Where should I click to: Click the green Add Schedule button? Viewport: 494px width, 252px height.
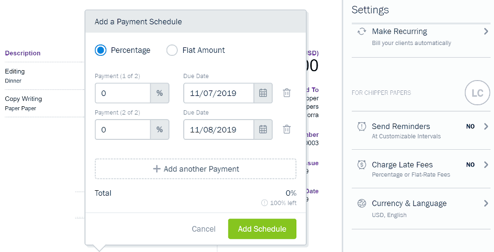point(262,229)
